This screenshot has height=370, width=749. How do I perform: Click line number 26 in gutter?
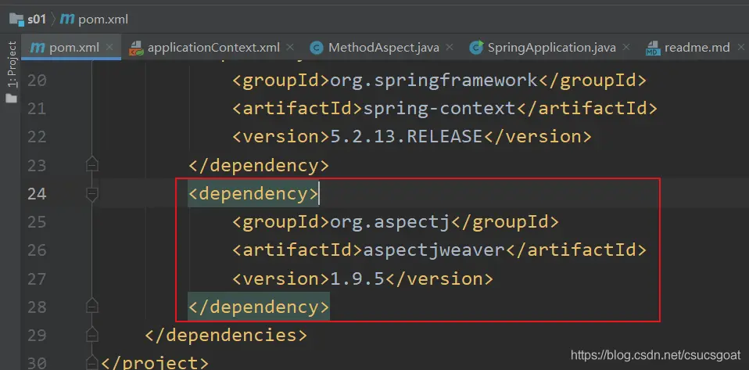pos(37,250)
